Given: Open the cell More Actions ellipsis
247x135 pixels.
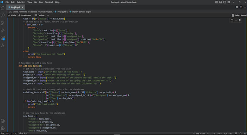Looking at the screenshot, I should [x=236, y=20].
